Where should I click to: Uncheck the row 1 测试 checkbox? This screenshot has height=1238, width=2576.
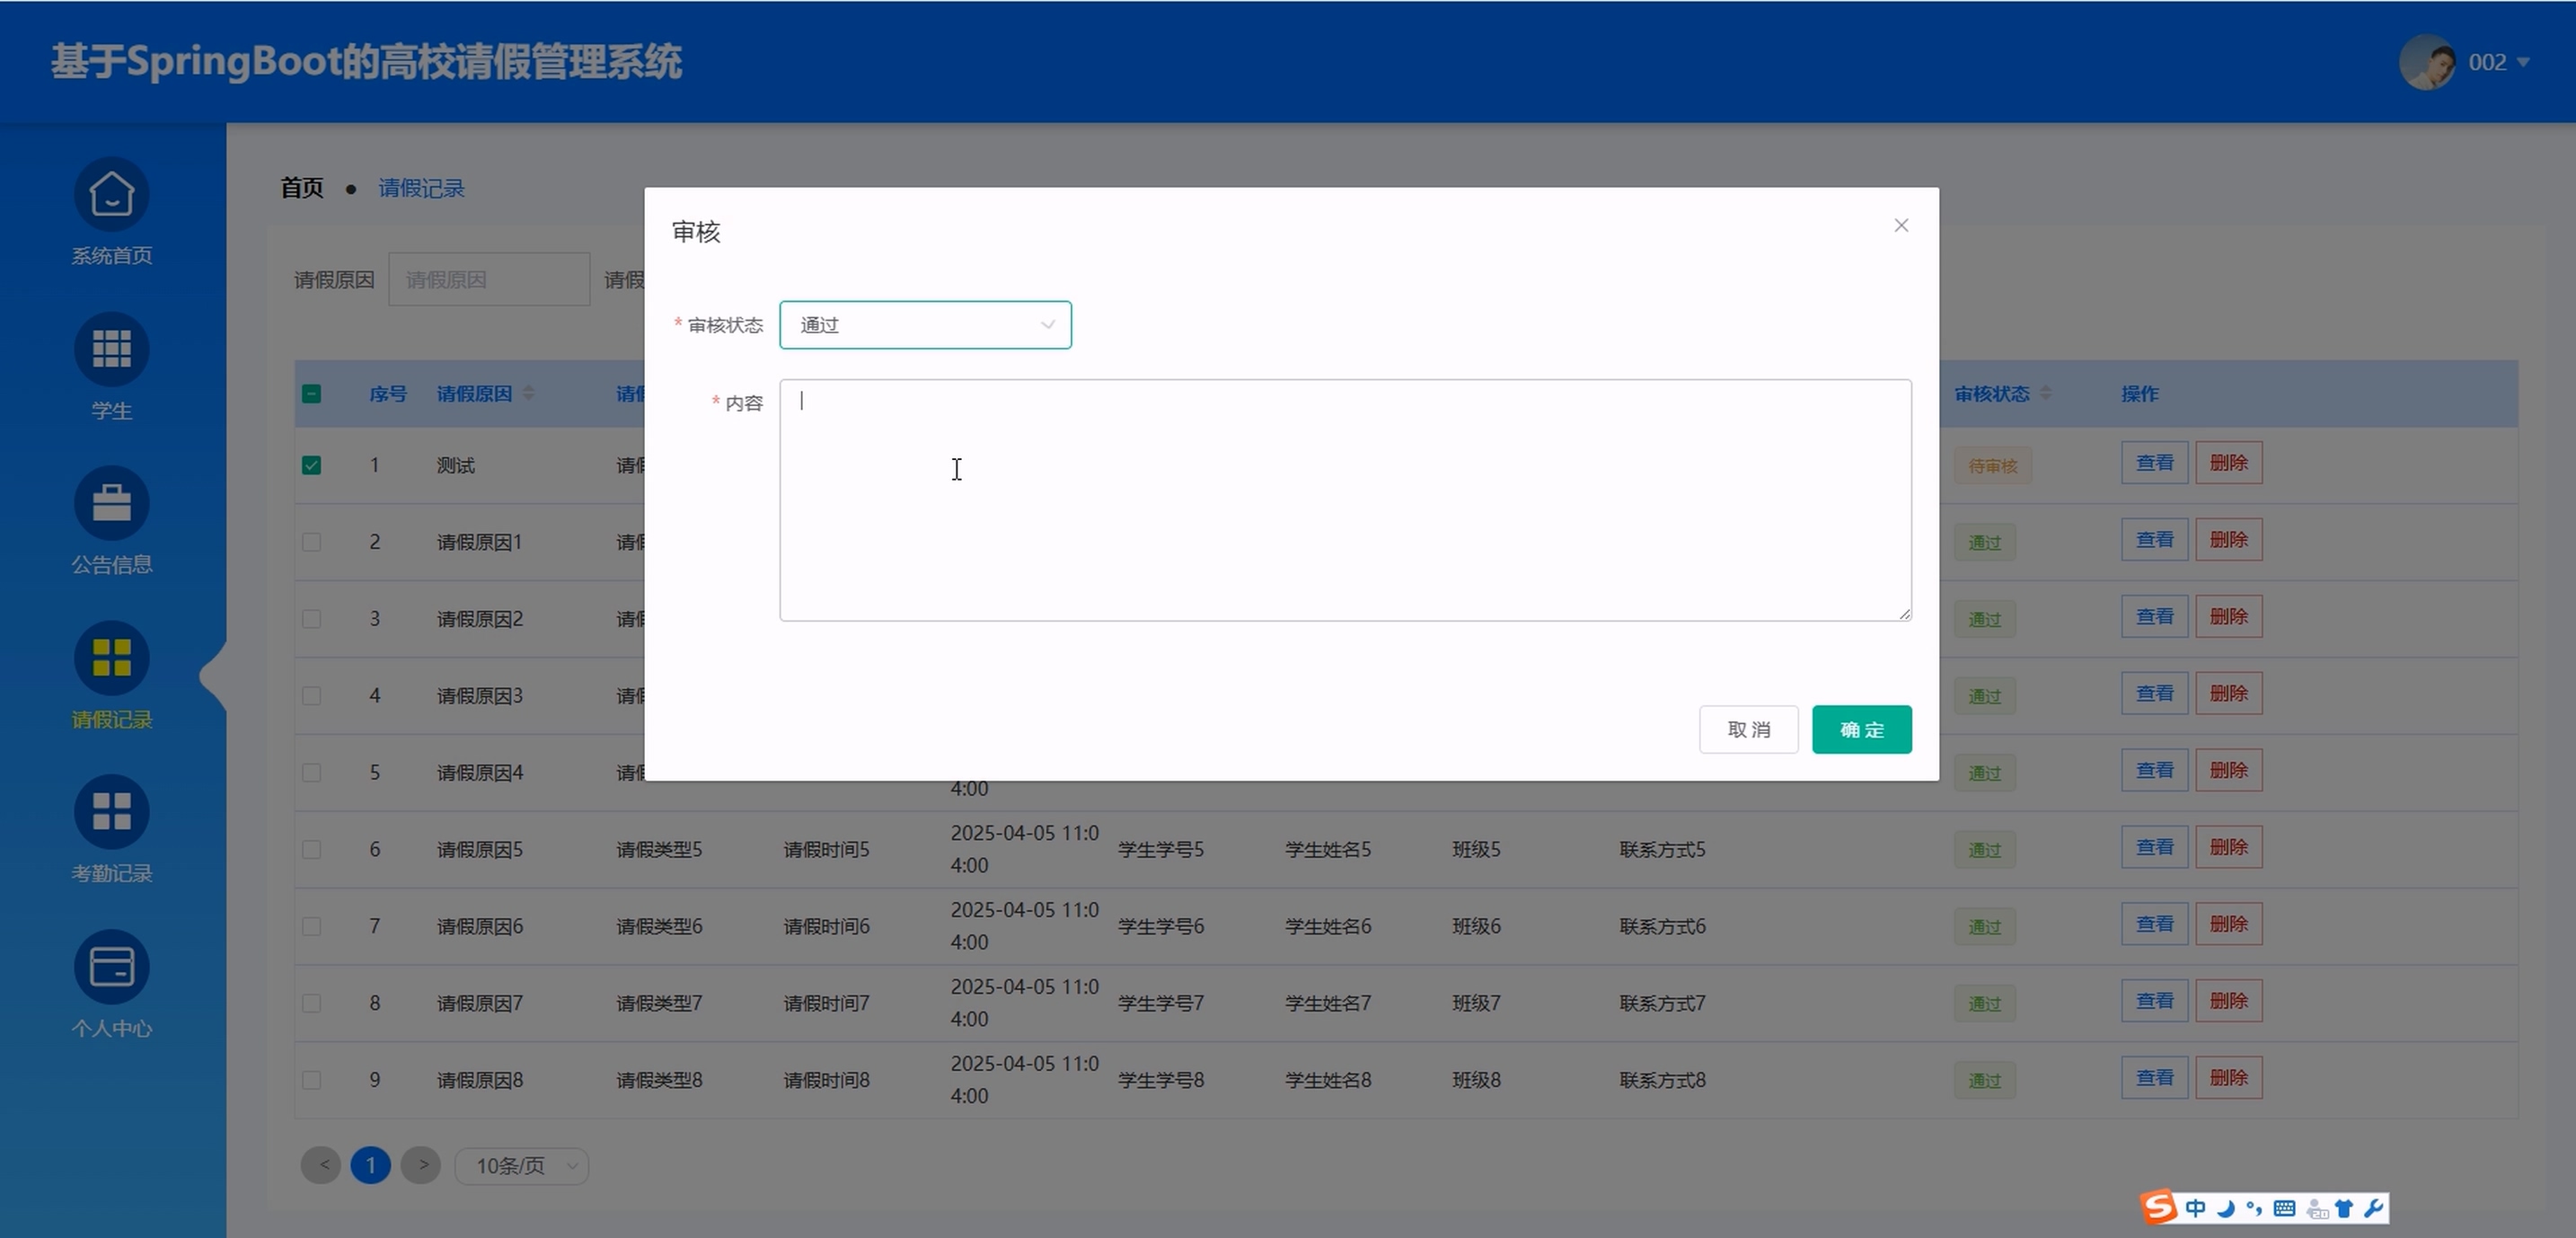(x=311, y=465)
